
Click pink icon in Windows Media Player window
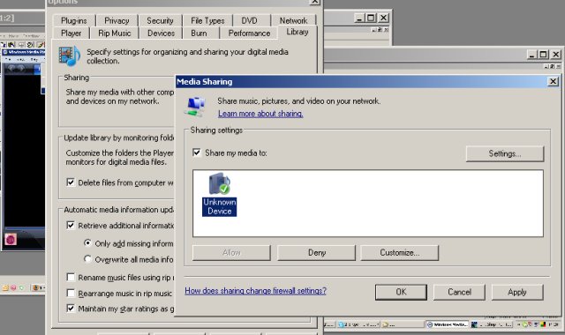11,239
